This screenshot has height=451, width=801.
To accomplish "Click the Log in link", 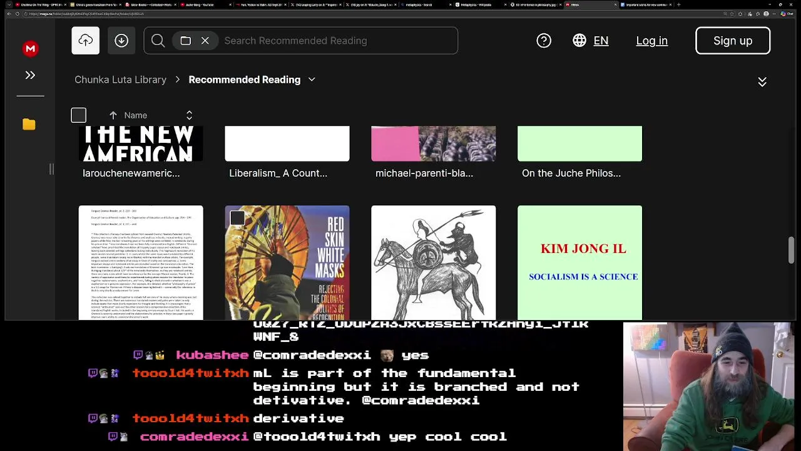I will (651, 41).
